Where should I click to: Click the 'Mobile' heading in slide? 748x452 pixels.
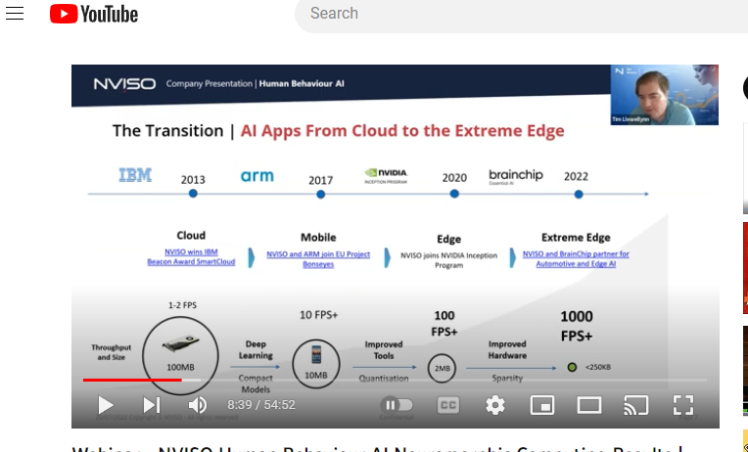click(x=318, y=238)
